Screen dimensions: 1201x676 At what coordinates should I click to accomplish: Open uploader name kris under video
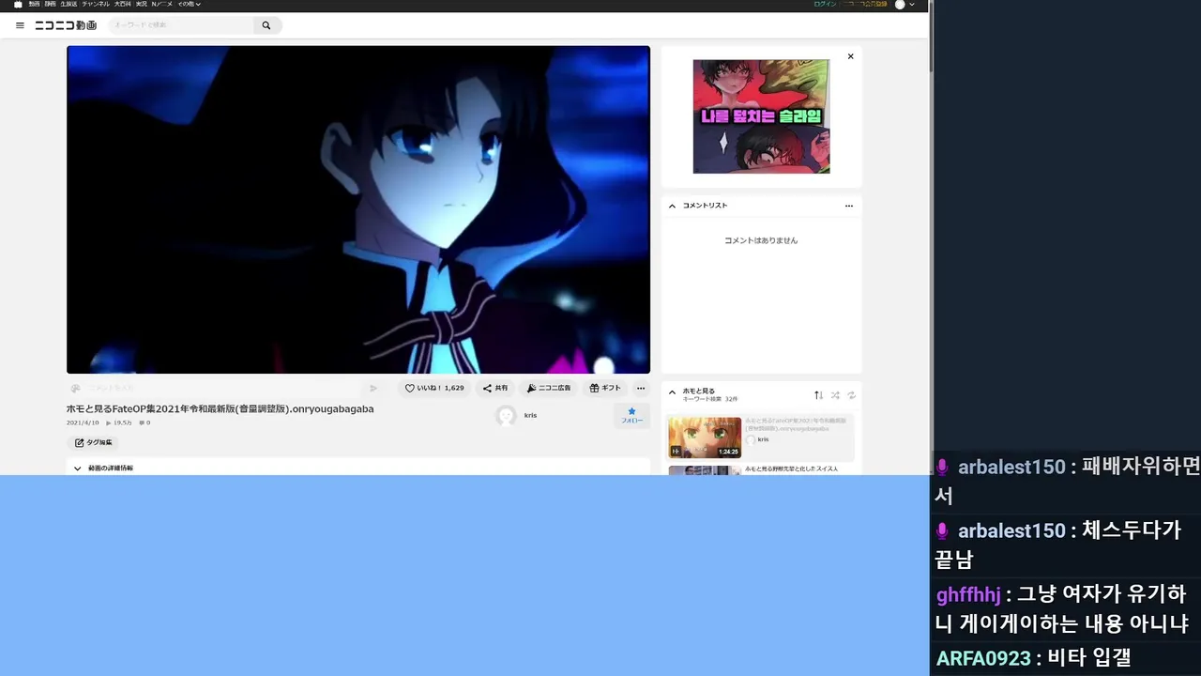click(530, 415)
